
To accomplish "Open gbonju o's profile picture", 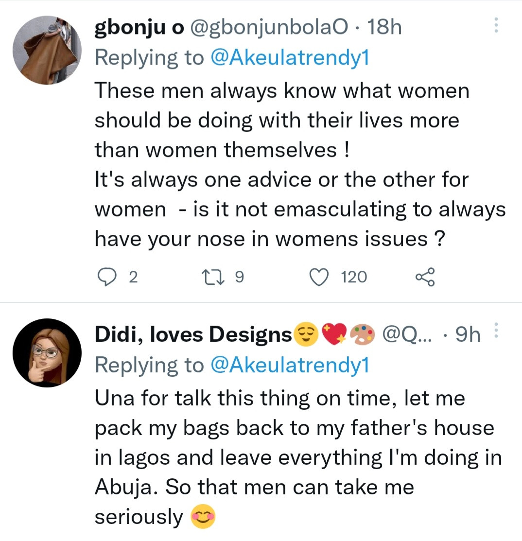I will [47, 50].
